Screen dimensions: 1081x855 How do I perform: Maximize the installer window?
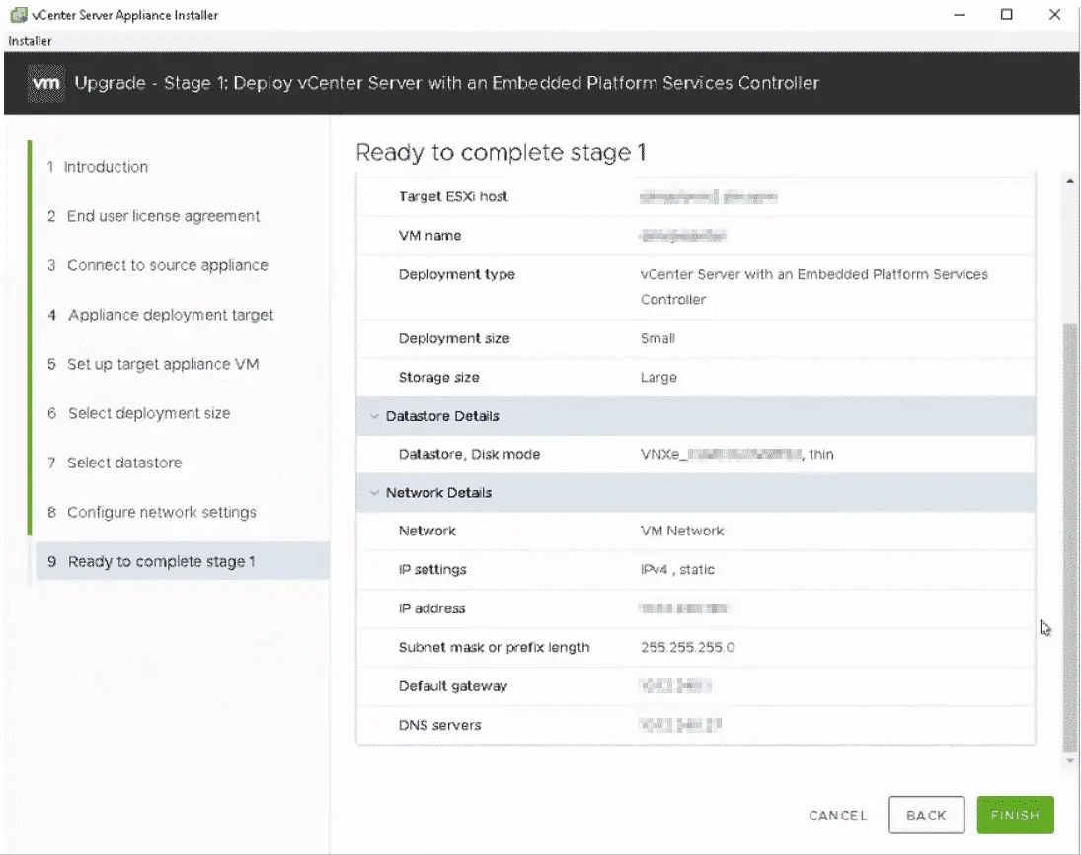pyautogui.click(x=1007, y=15)
